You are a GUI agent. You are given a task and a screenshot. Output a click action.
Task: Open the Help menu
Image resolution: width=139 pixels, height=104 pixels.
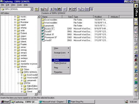pyautogui.click(x=26, y=5)
